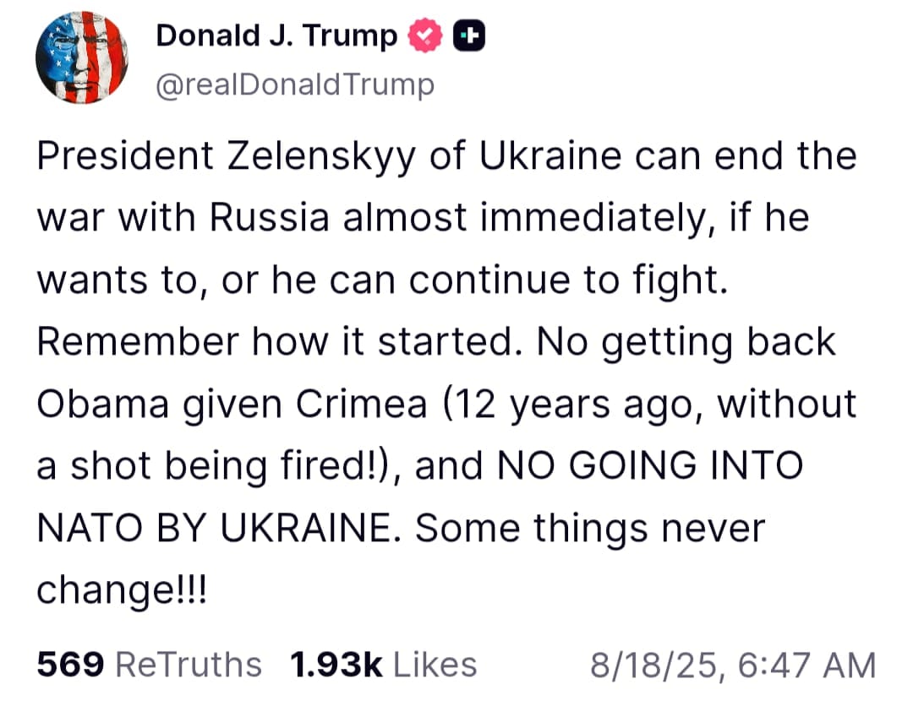913x717 pixels.
Task: View the 569 ReTruths list
Action: [x=70, y=665]
